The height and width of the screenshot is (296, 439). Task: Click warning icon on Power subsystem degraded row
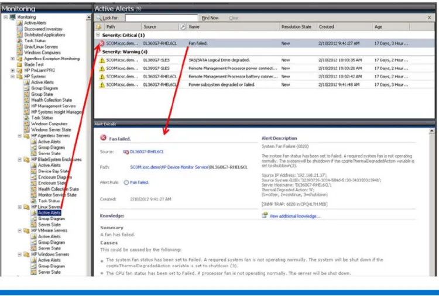[102, 84]
